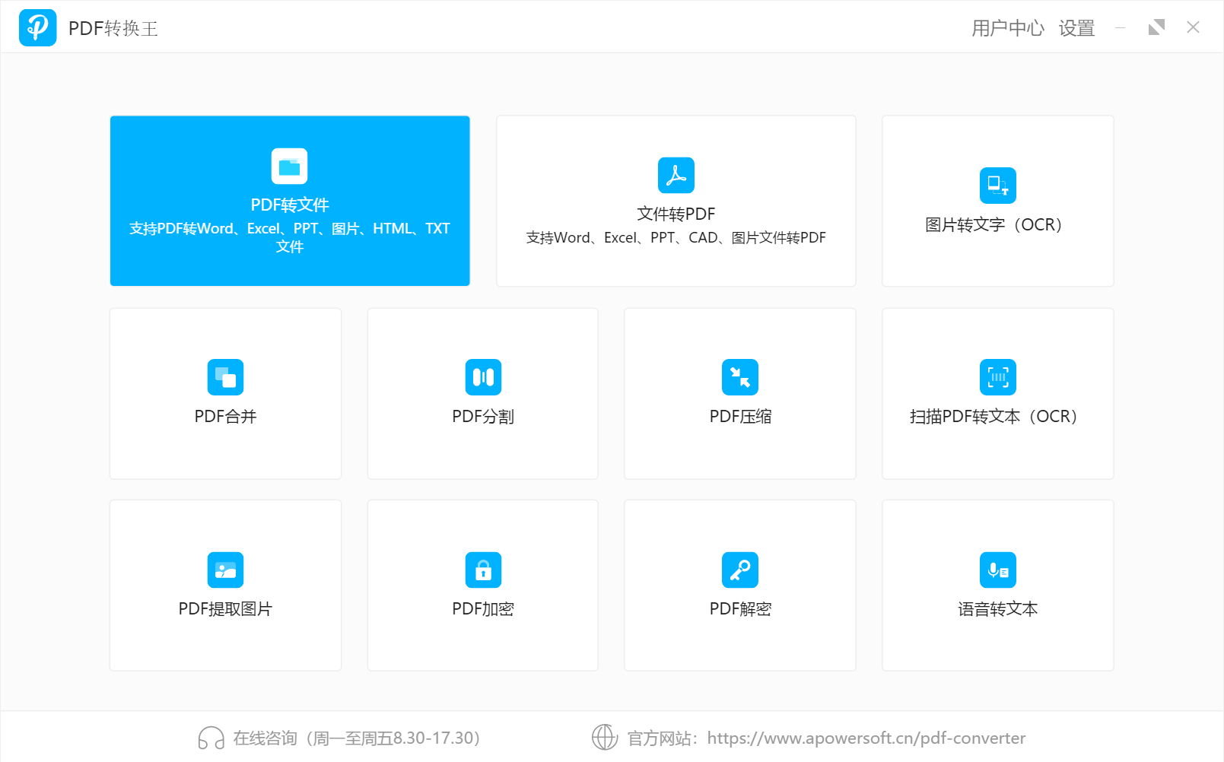Click the PDF转文件 folder icon

tap(289, 167)
